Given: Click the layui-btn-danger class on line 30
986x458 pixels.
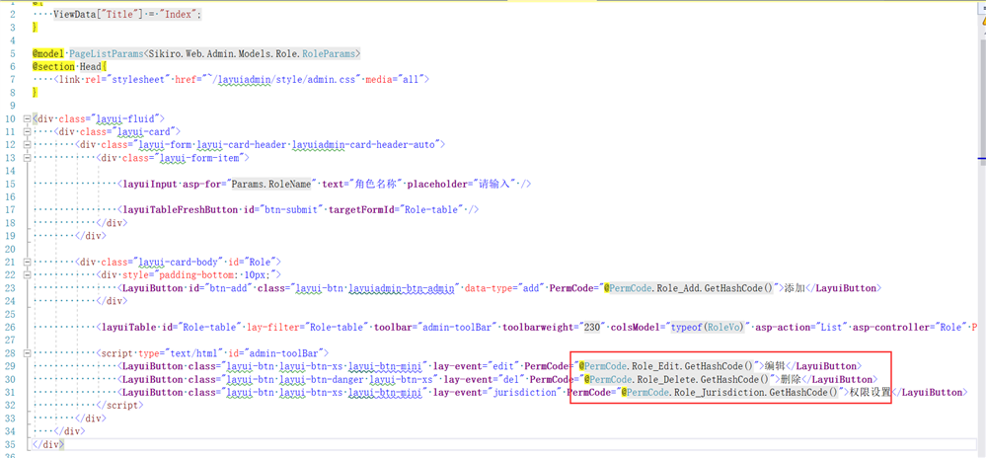Looking at the screenshot, I should tap(320, 379).
